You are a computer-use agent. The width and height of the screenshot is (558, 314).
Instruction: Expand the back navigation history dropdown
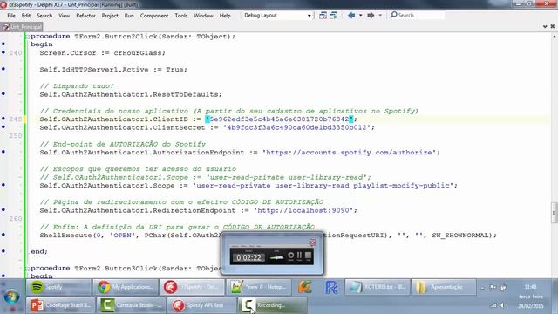(x=360, y=16)
